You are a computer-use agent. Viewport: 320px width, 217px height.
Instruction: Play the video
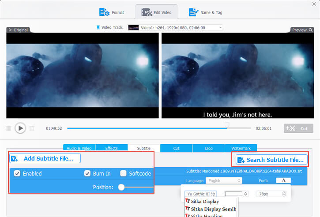[x=20, y=128]
